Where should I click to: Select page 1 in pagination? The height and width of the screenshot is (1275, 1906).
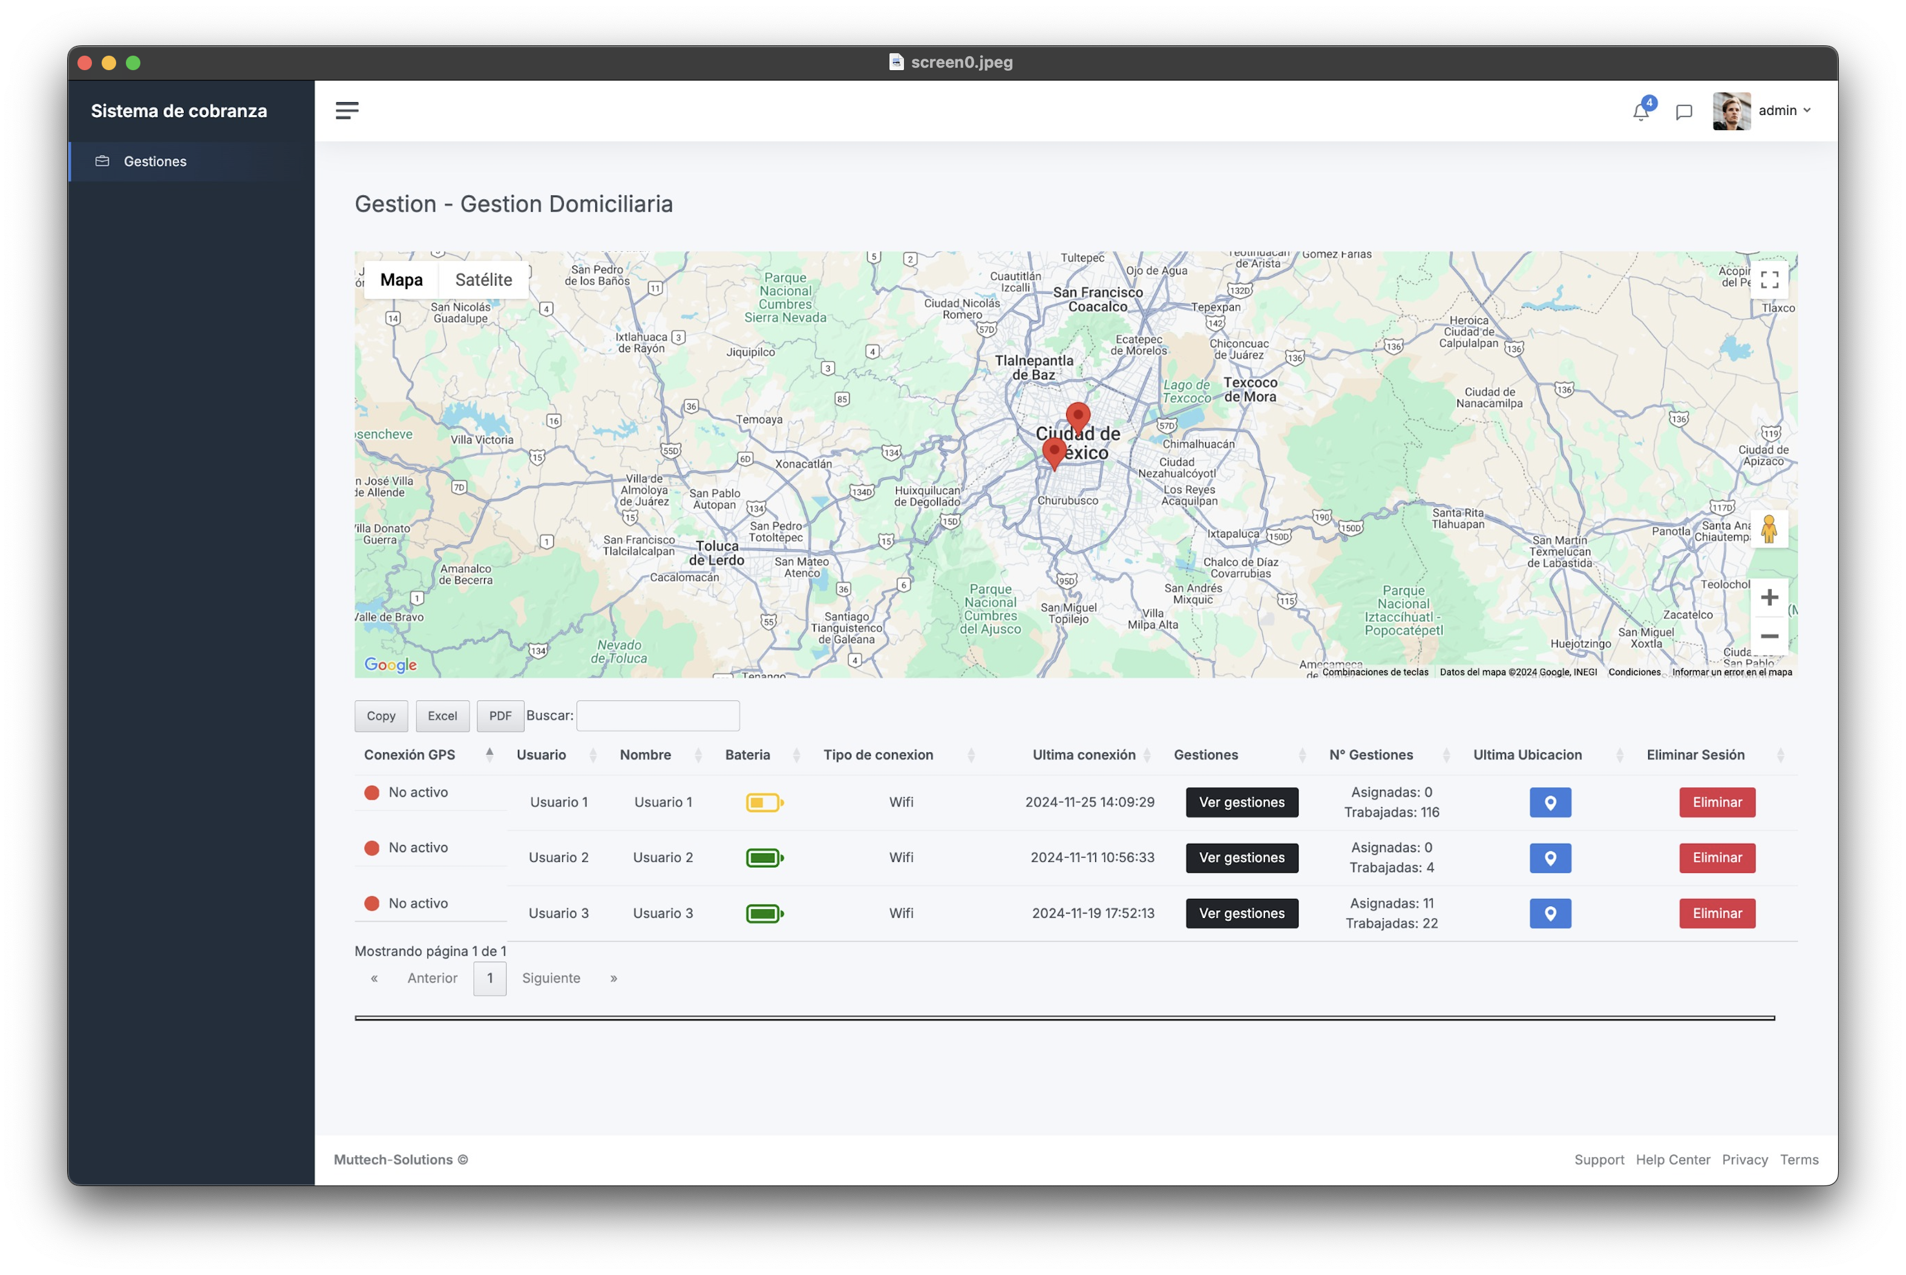(490, 978)
